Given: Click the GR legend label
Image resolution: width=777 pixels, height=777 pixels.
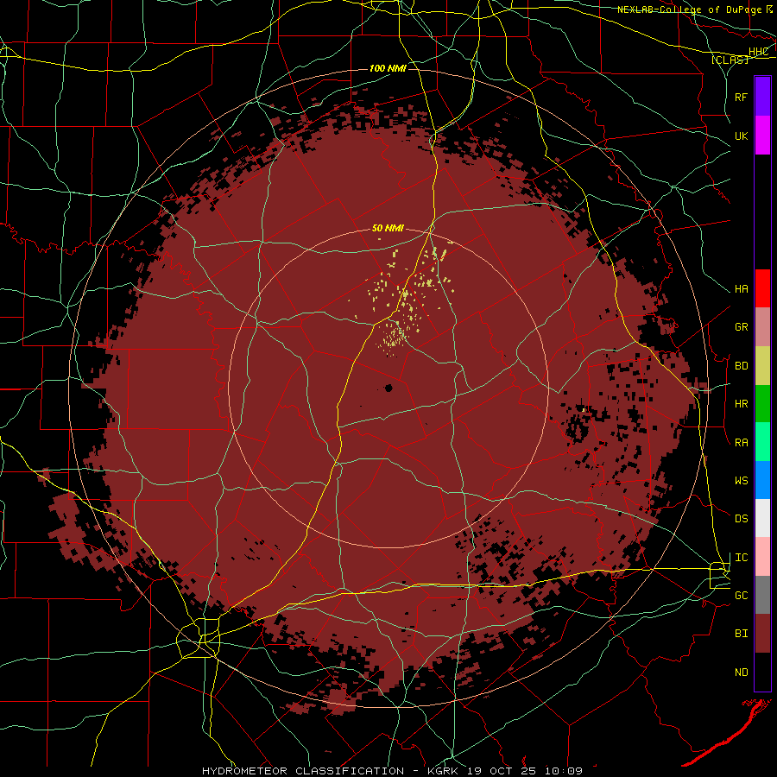Looking at the screenshot, I should [x=741, y=327].
